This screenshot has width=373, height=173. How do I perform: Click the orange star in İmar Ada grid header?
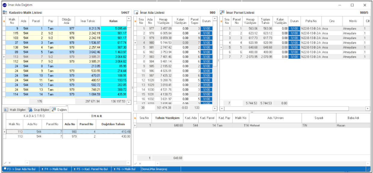point(135,21)
